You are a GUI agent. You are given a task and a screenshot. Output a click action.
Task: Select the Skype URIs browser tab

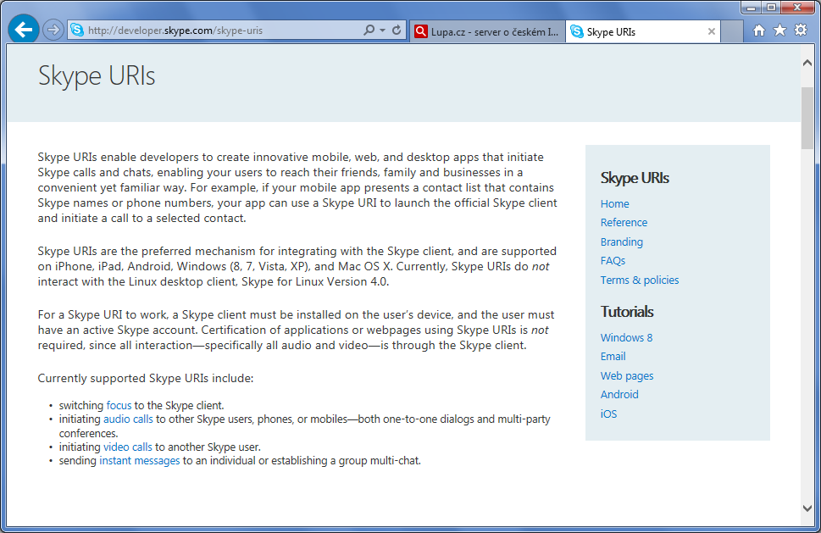[635, 32]
